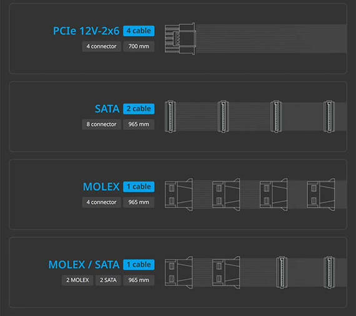Click the second SATA connector in SATA row
The height and width of the screenshot is (316, 356).
(x=224, y=117)
